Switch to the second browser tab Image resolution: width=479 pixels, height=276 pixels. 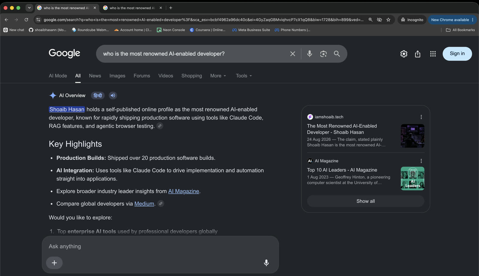pyautogui.click(x=133, y=8)
